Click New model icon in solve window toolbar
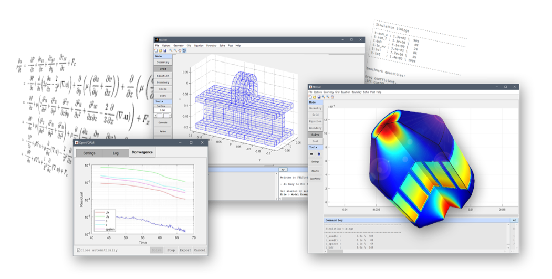The image size is (552, 279). (310, 97)
